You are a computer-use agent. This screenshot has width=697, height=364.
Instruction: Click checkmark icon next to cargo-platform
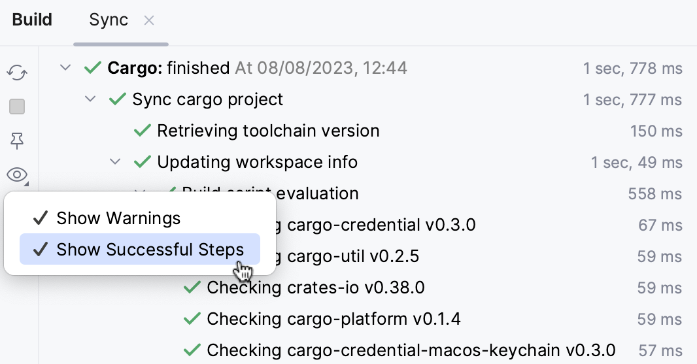pos(192,319)
